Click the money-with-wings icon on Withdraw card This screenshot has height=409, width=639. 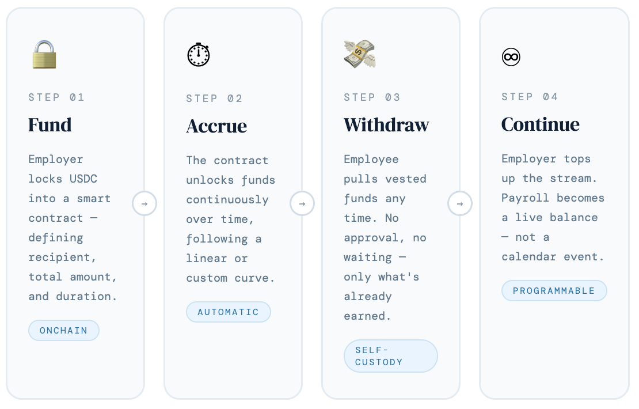360,54
